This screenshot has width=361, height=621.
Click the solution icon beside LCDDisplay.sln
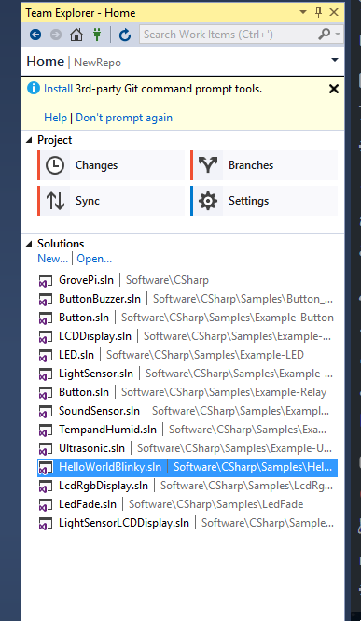pos(46,336)
